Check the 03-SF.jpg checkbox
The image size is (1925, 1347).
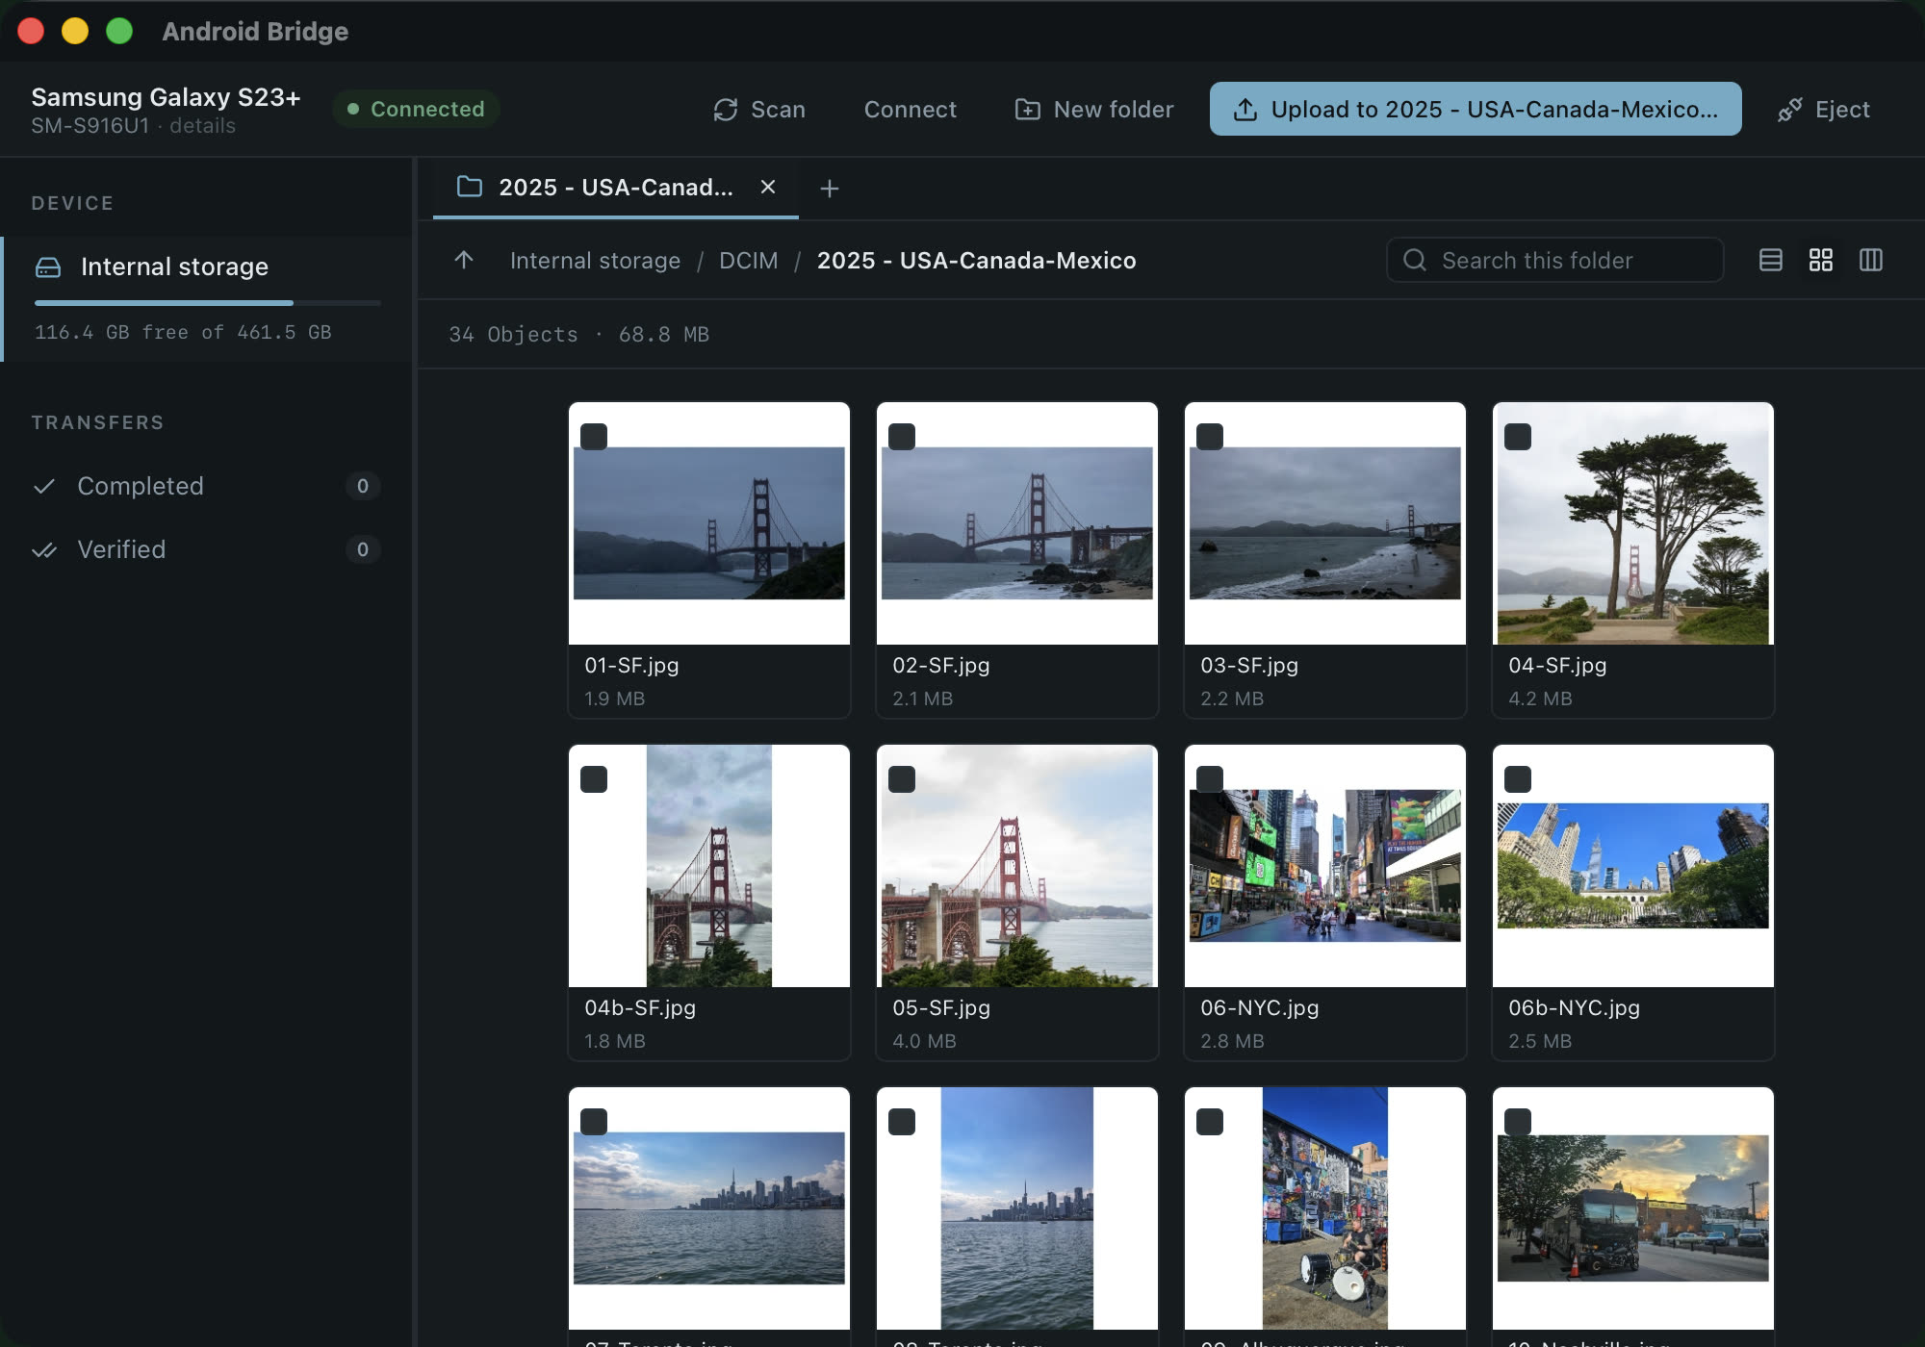[x=1210, y=437]
